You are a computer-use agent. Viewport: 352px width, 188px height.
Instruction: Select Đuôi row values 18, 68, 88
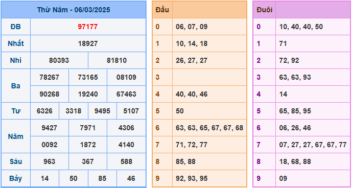pos(295,161)
